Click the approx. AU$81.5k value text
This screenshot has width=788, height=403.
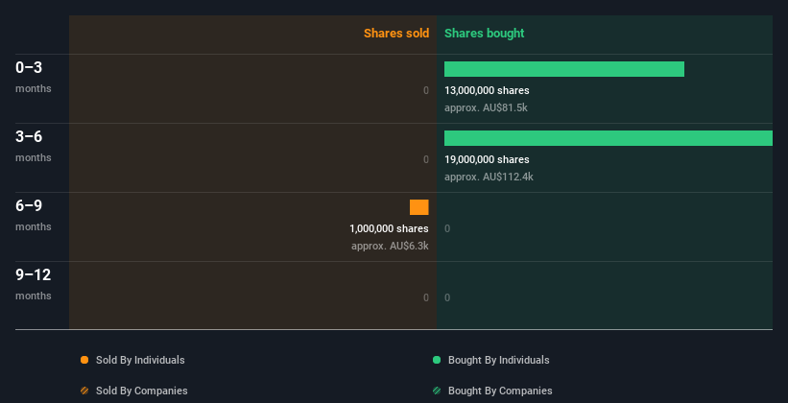[x=486, y=107]
